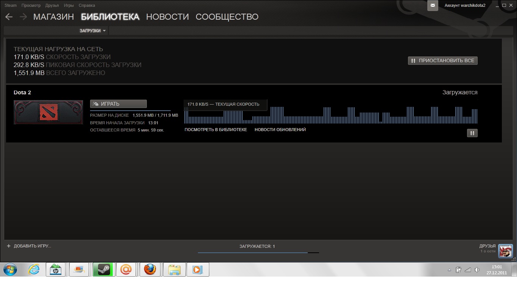Switch to Steam in the taskbar

click(x=103, y=270)
